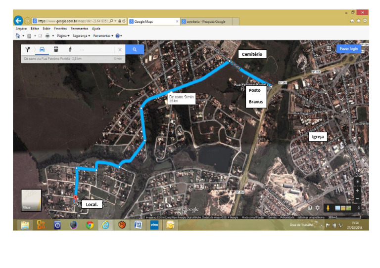Close the Google Maps tab
The image size is (380, 268).
point(177,22)
